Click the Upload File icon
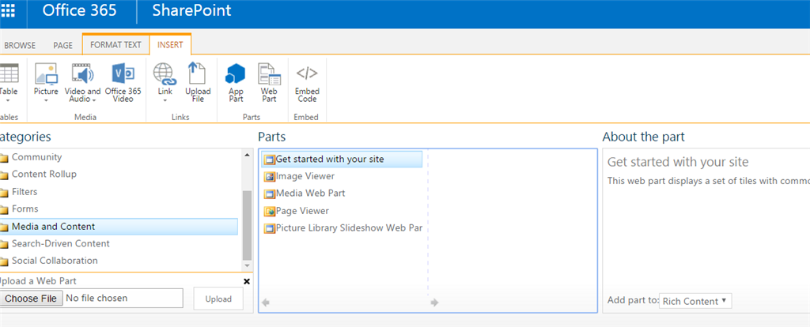This screenshot has width=810, height=327. (x=197, y=73)
